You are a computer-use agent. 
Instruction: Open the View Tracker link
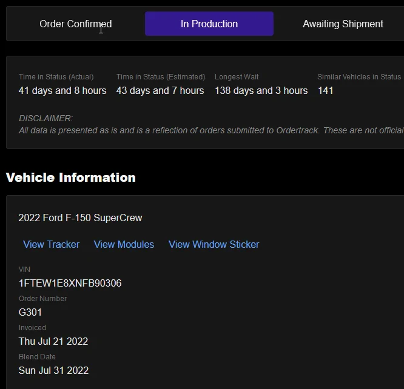[51, 244]
